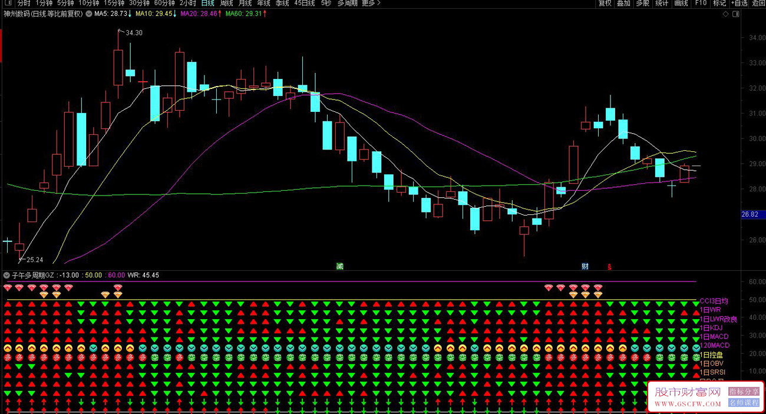Click the 120MACD row label

pyautogui.click(x=714, y=346)
